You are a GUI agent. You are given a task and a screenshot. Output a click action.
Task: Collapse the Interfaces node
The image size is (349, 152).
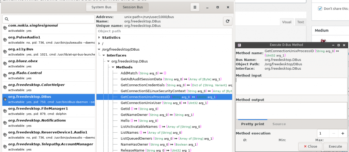(104, 55)
